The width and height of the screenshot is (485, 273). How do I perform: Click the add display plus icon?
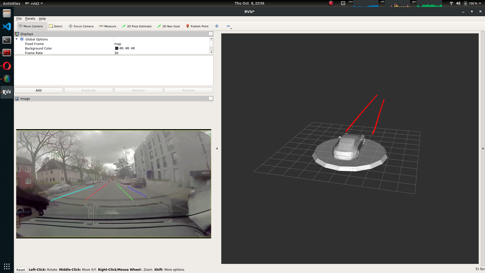click(217, 26)
